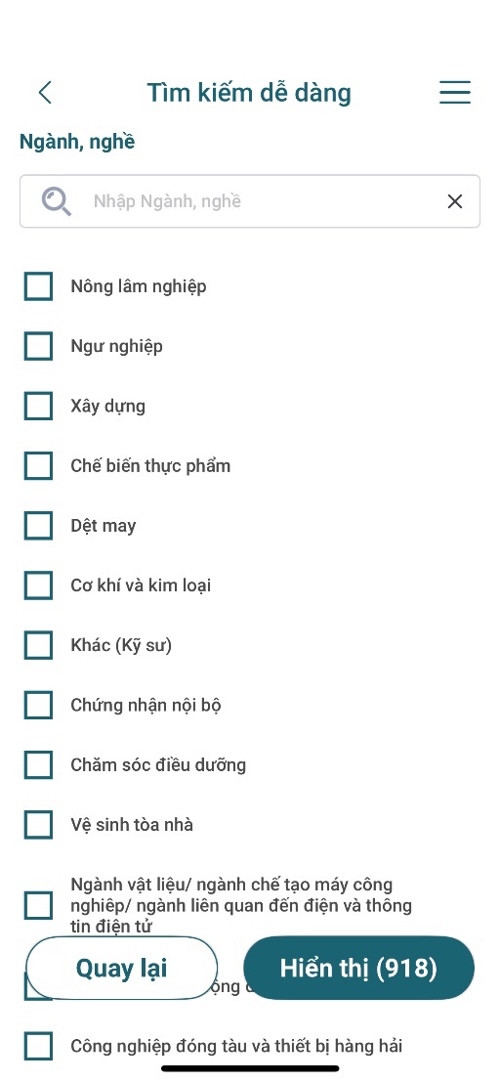This screenshot has width=500, height=1082.
Task: Tick the Ngư nghiệp checkbox
Action: (39, 346)
